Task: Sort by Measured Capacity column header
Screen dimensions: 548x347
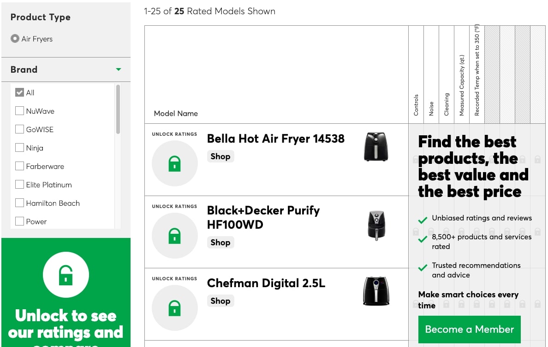Action: pyautogui.click(x=462, y=86)
